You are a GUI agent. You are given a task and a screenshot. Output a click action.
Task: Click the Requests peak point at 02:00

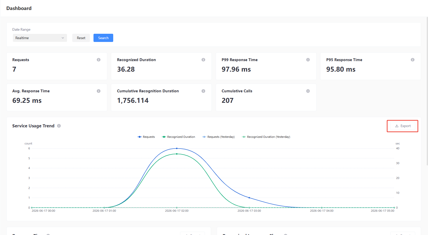pyautogui.click(x=177, y=148)
